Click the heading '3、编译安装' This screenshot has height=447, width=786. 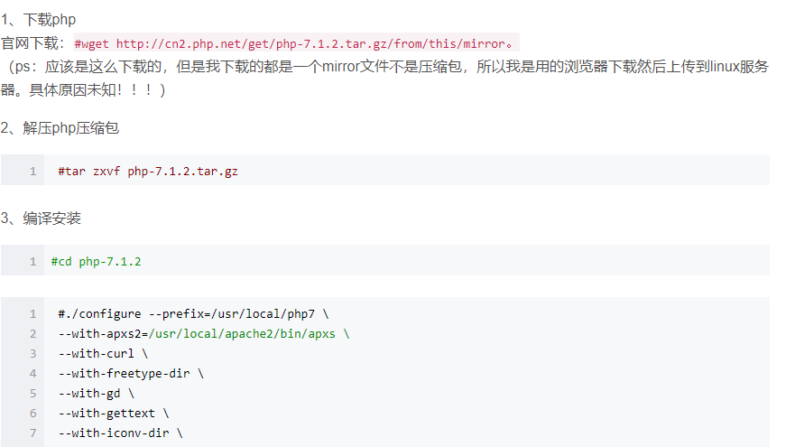point(41,219)
